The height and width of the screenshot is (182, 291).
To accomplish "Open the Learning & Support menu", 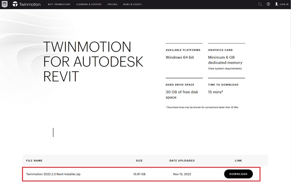I will click(x=89, y=4).
